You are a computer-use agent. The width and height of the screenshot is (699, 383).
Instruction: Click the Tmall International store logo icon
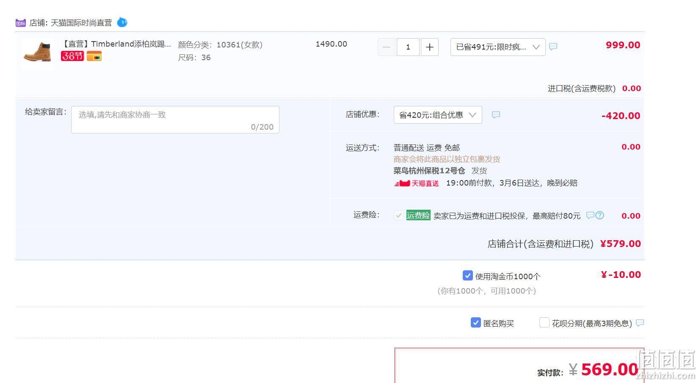point(20,22)
